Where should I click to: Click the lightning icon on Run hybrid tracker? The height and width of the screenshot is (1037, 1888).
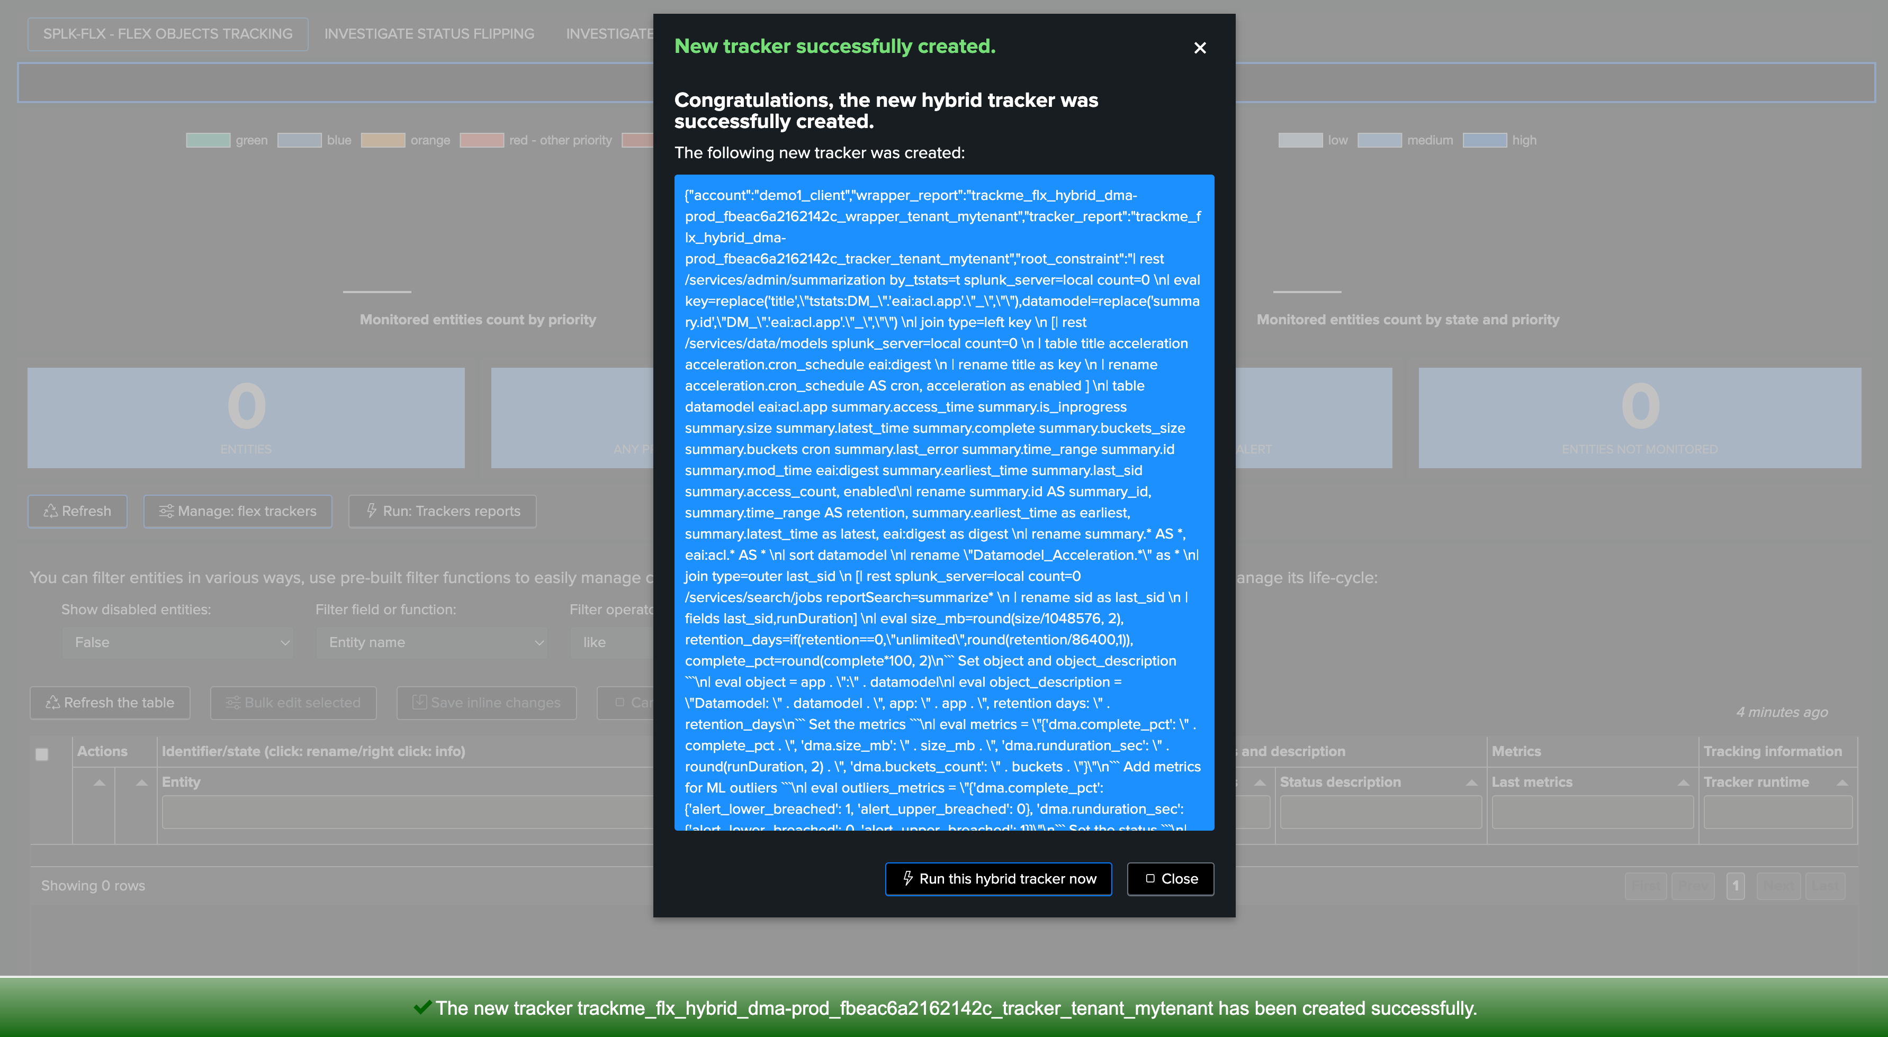(x=907, y=878)
